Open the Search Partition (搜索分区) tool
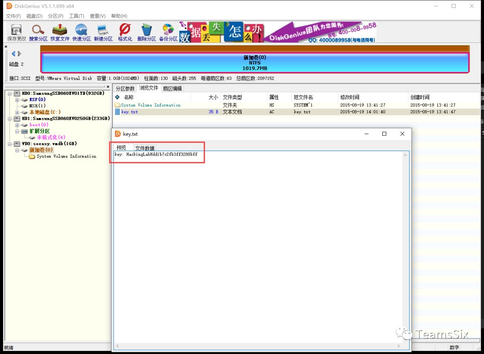Screen dimensions: 484x354 tap(38, 32)
